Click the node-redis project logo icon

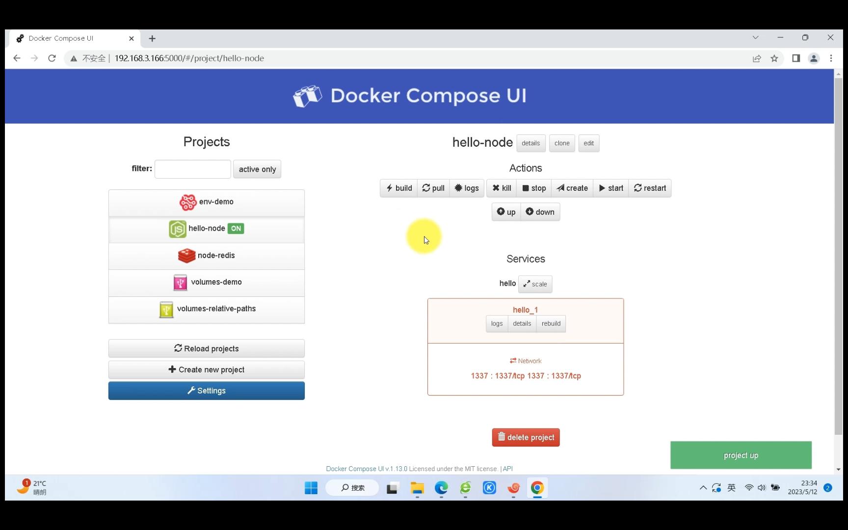point(186,256)
